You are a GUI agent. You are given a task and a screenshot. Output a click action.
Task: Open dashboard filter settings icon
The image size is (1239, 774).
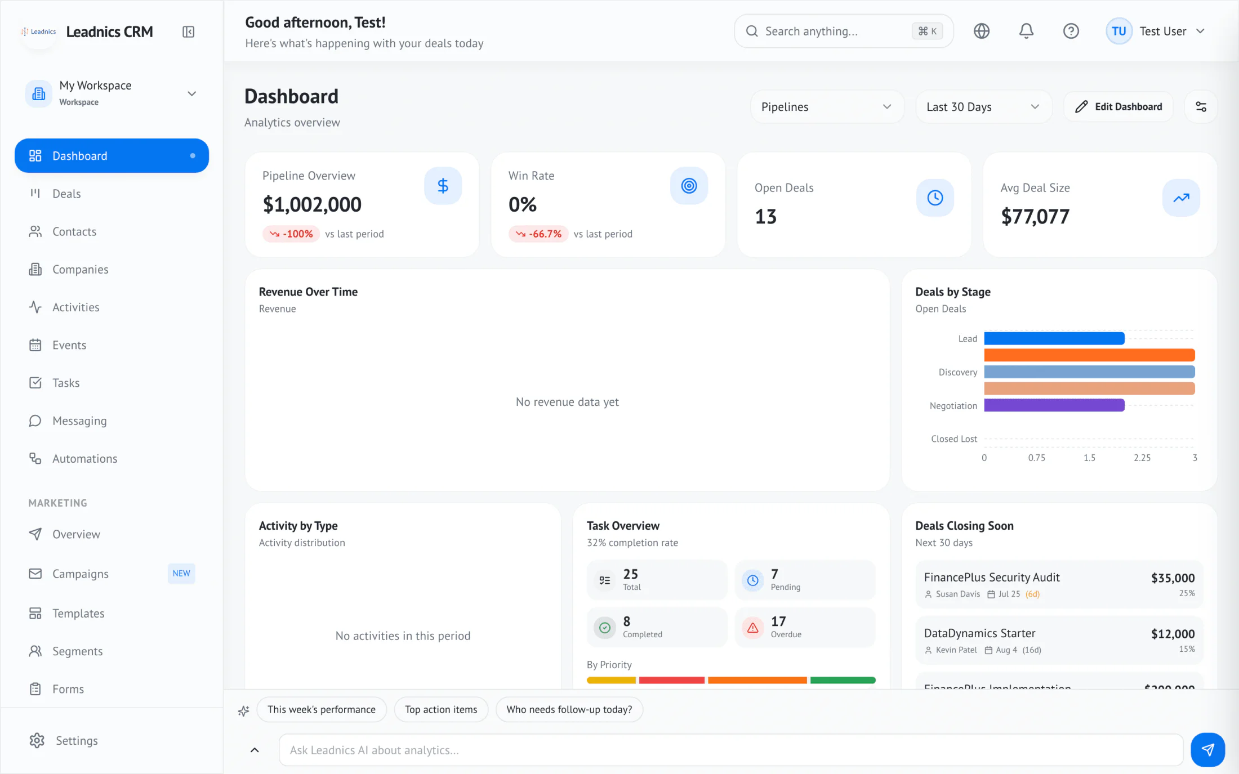(x=1201, y=107)
